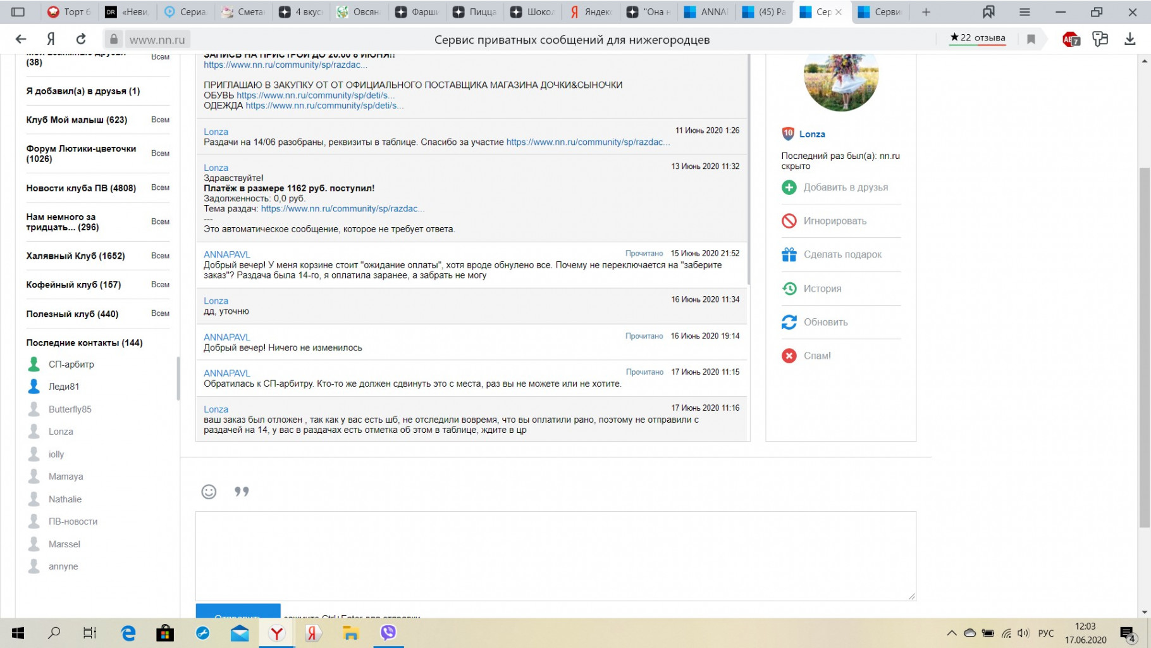Viewport: 1151px width, 648px height.
Task: Switch to the 'ANNA' browser tab
Action: coord(707,12)
